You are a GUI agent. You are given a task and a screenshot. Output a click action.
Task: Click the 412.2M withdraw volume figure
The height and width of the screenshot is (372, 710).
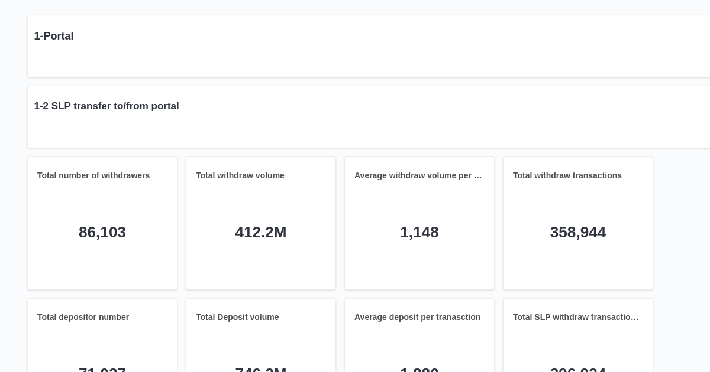[261, 232]
